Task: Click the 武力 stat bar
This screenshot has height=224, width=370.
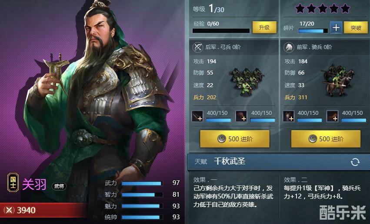Action: pos(142,183)
